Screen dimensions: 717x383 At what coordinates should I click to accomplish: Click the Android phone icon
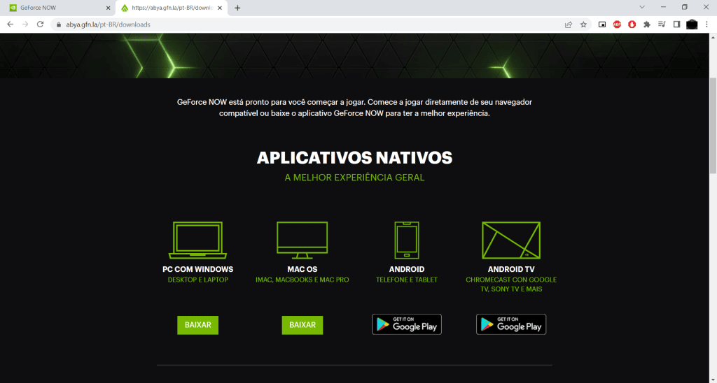pyautogui.click(x=407, y=240)
